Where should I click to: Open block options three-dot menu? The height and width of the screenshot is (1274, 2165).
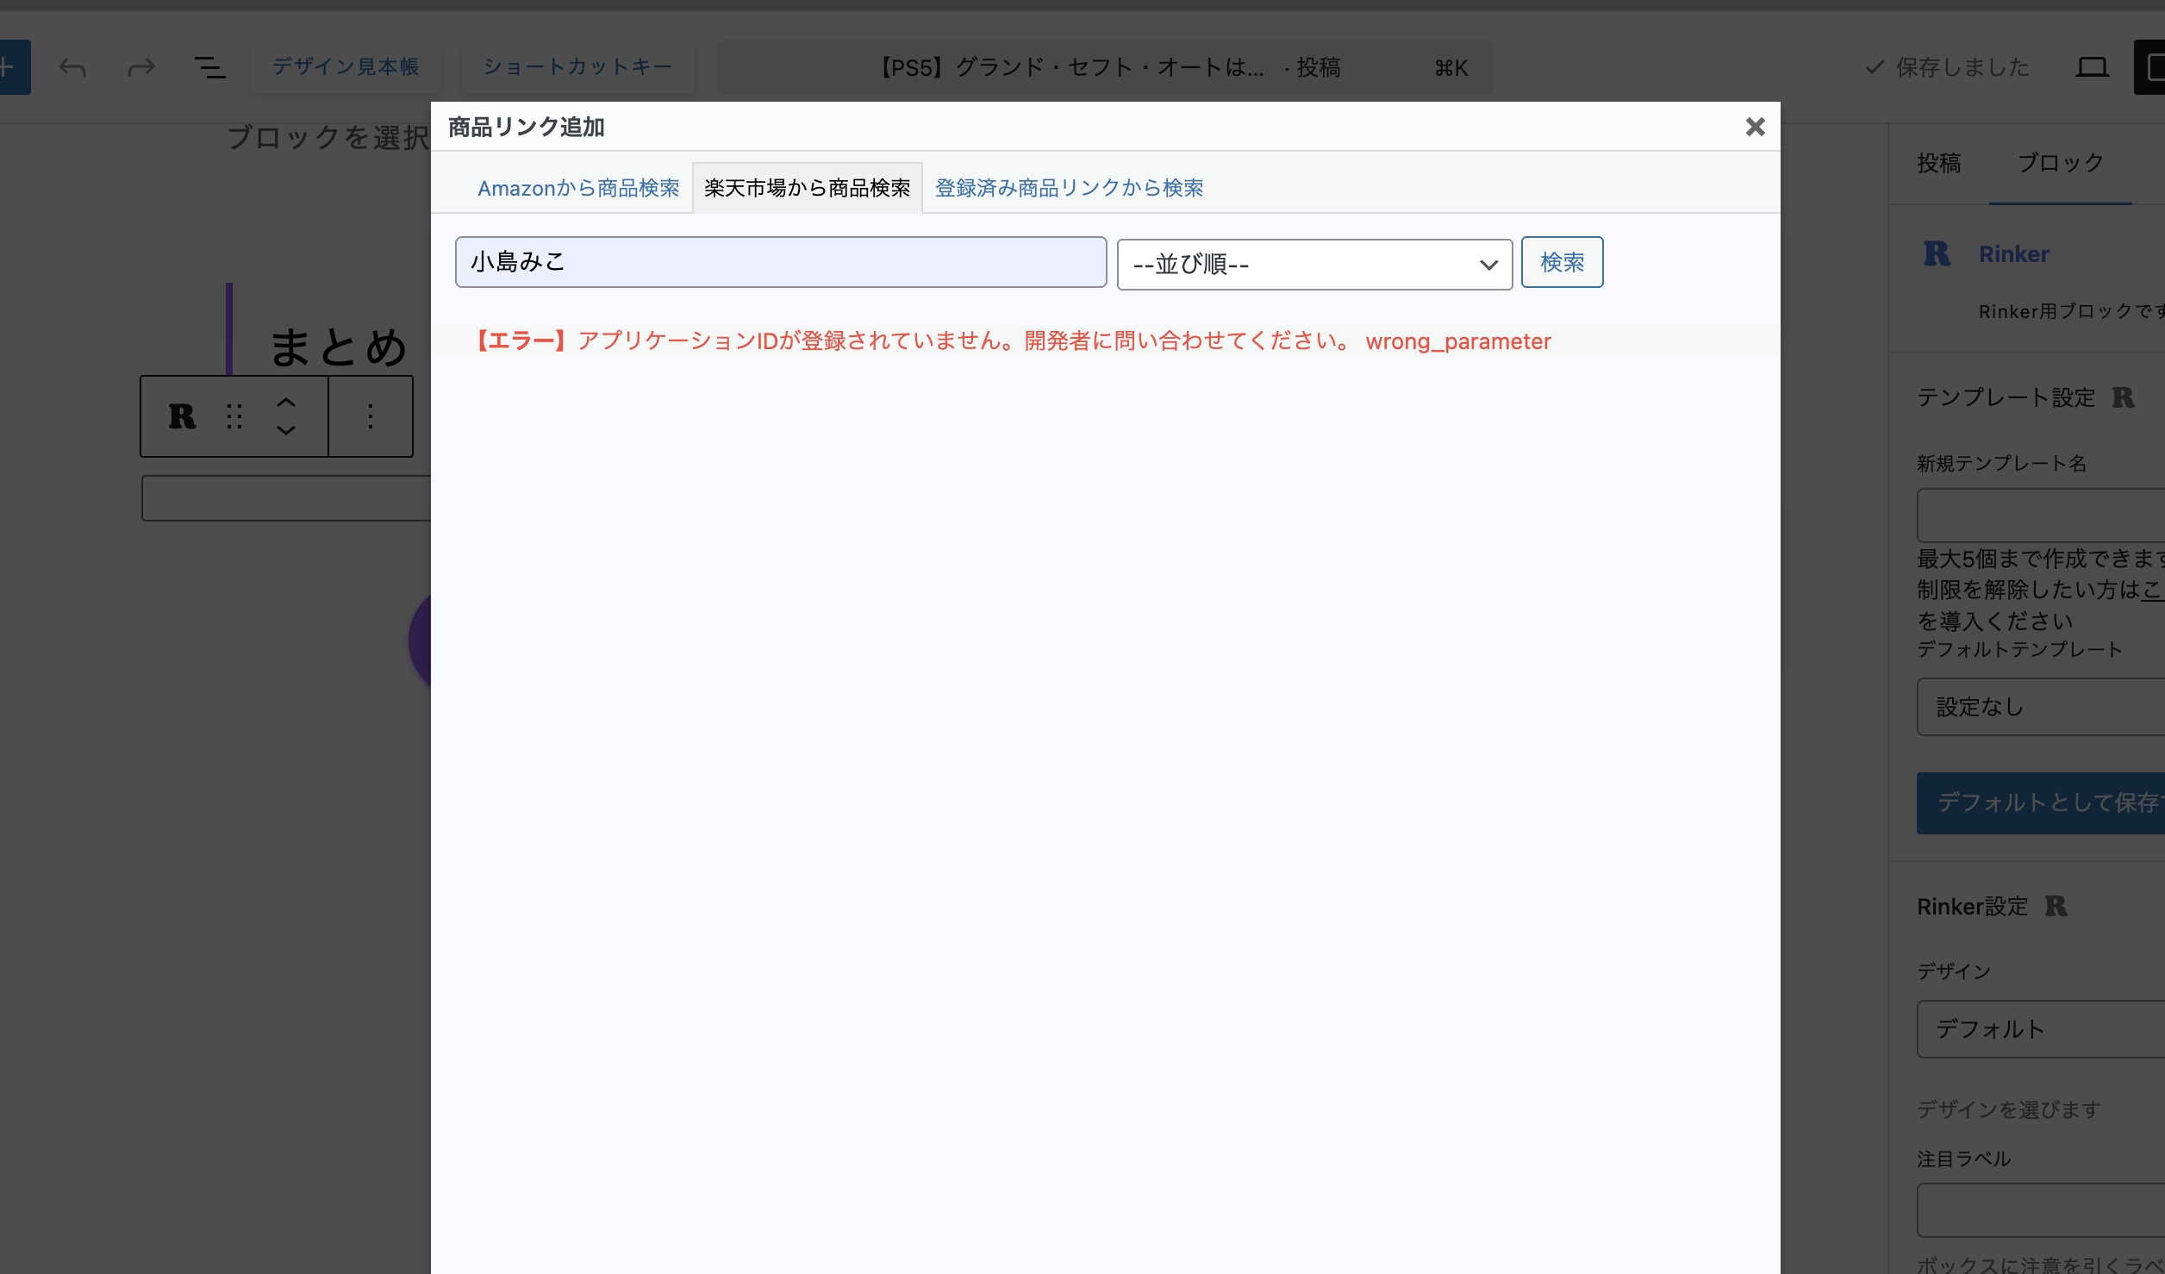click(371, 416)
